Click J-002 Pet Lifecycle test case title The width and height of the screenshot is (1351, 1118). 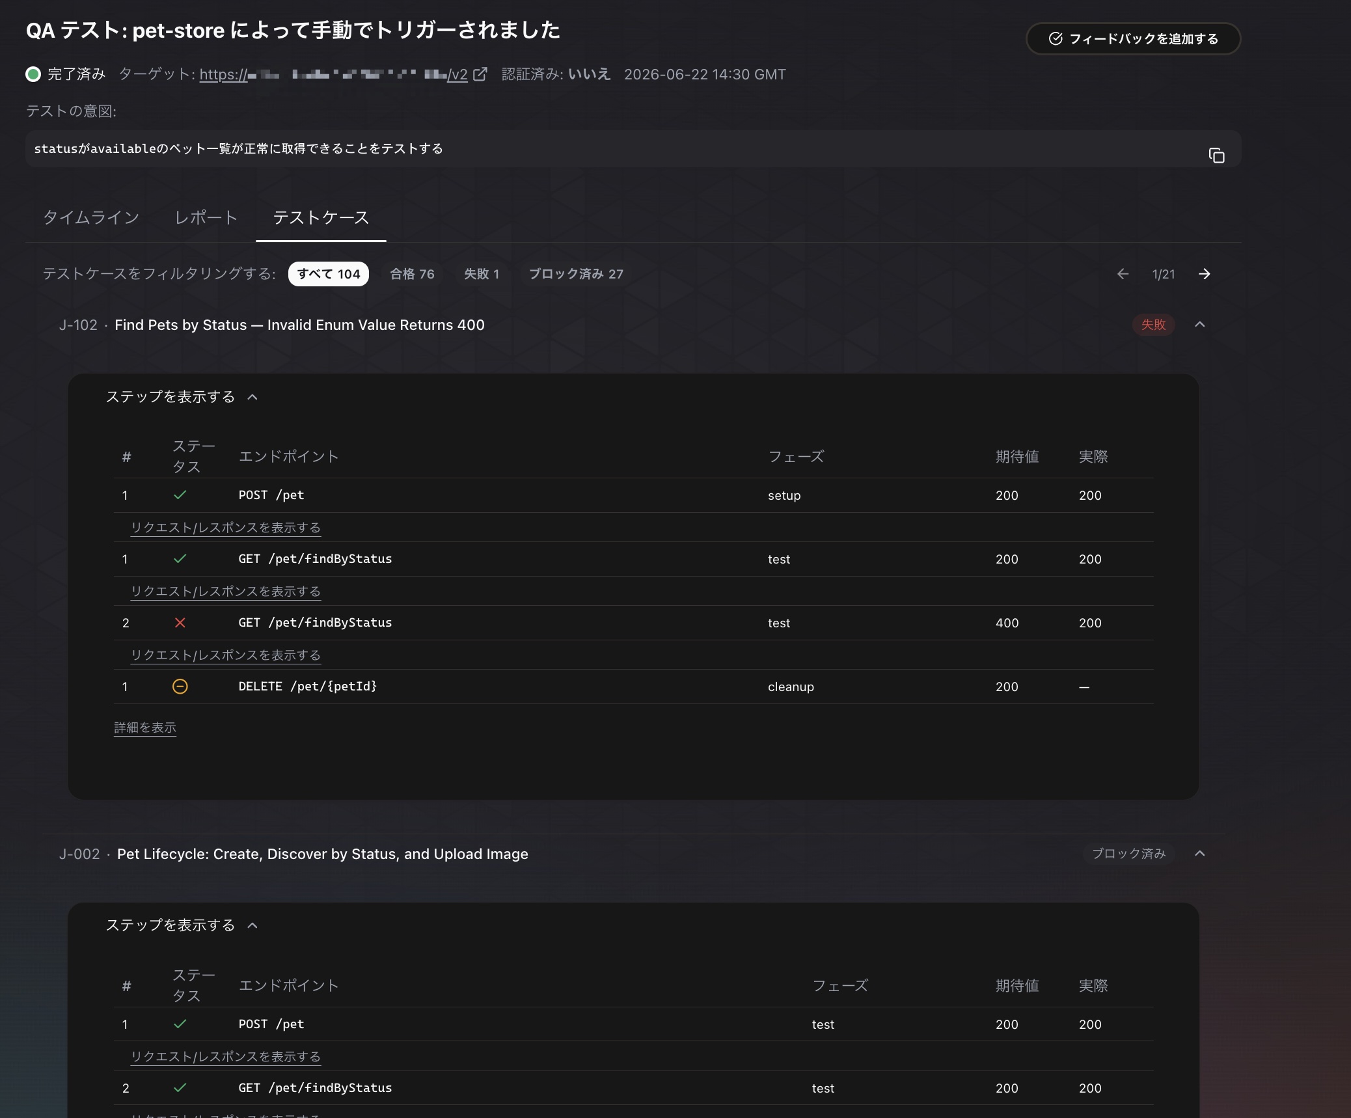[x=323, y=854]
